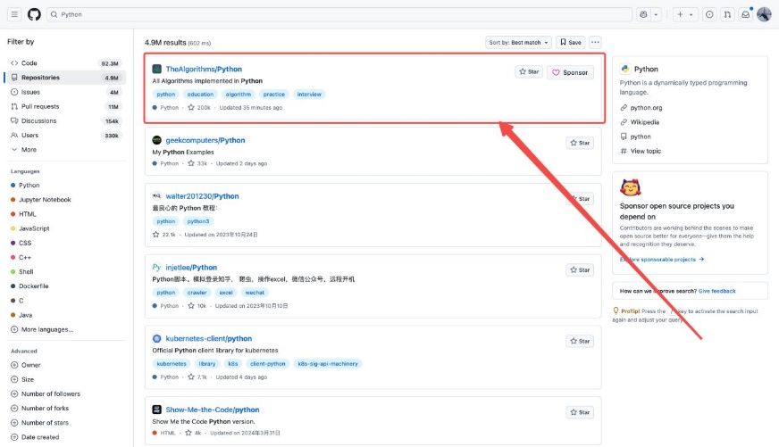The height and width of the screenshot is (447, 779).
Task: Open the pull requests header icon
Action: click(x=727, y=14)
